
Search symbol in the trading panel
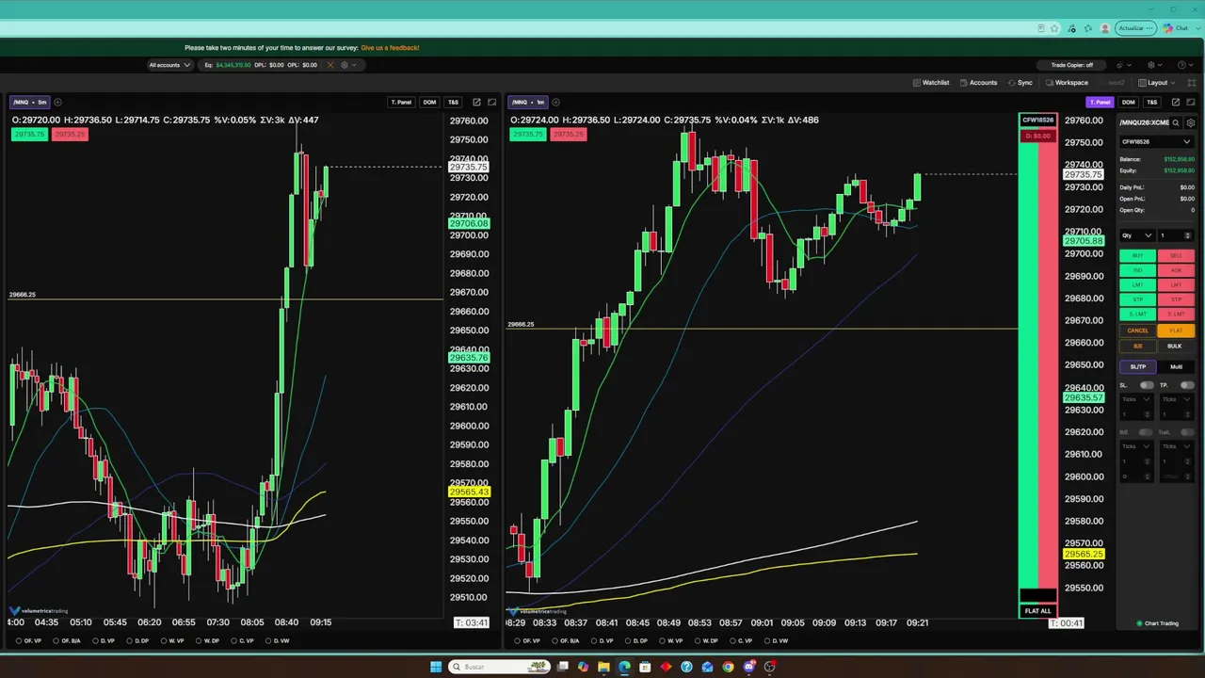[1176, 122]
